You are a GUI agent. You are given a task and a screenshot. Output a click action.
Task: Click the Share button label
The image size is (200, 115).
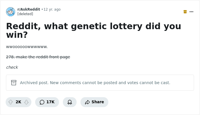coord(98,102)
